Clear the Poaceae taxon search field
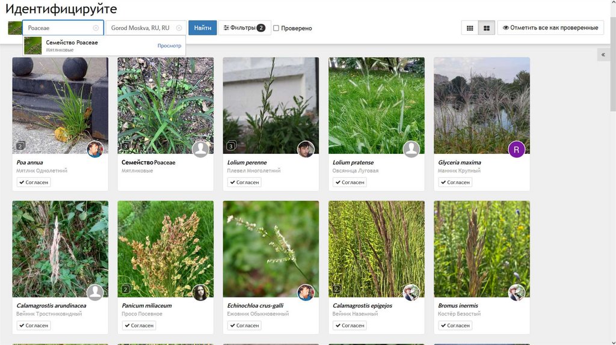The width and height of the screenshot is (616, 345). 96,28
